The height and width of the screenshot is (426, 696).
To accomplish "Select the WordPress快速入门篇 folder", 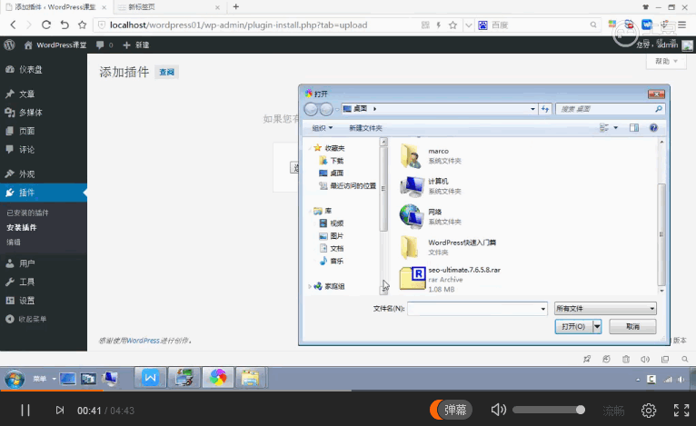I will [448, 247].
